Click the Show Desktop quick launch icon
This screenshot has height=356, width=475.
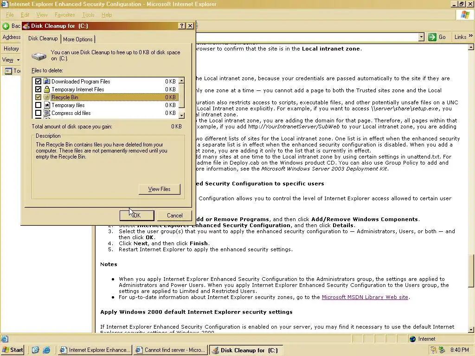pos(35,350)
